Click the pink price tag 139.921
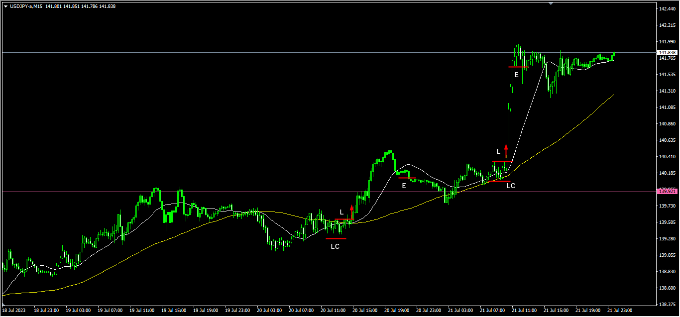Viewport: 680px width, 317px height. click(667, 192)
